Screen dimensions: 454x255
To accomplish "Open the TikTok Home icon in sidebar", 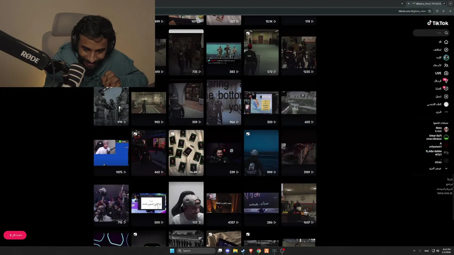I will [446, 42].
